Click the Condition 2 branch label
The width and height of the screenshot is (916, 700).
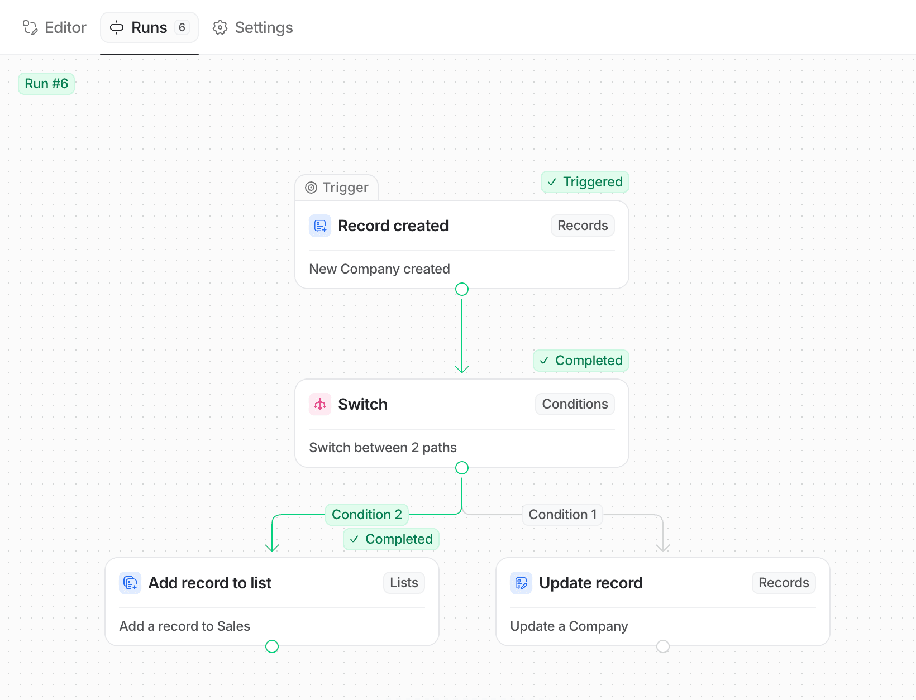click(x=366, y=514)
